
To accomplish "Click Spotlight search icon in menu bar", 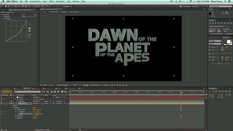I will tap(225, 1).
